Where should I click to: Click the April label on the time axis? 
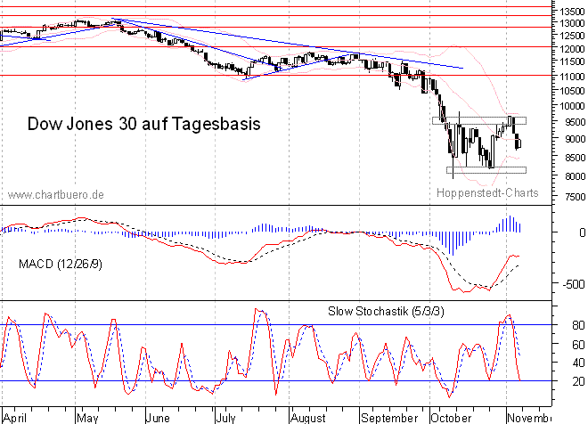coord(15,418)
